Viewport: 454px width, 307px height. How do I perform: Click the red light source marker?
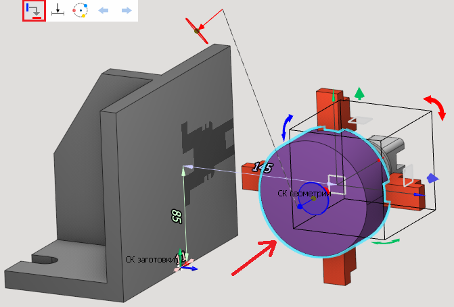tap(196, 31)
